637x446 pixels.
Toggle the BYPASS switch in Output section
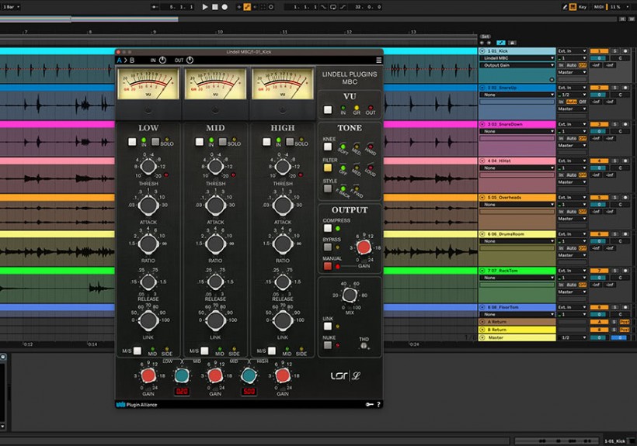pos(328,247)
